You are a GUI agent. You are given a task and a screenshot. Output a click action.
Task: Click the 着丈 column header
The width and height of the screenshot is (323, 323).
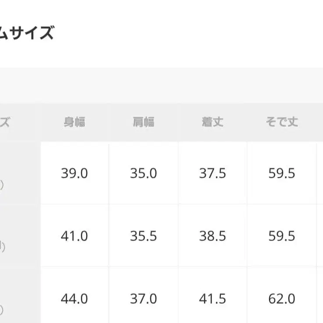pos(212,122)
